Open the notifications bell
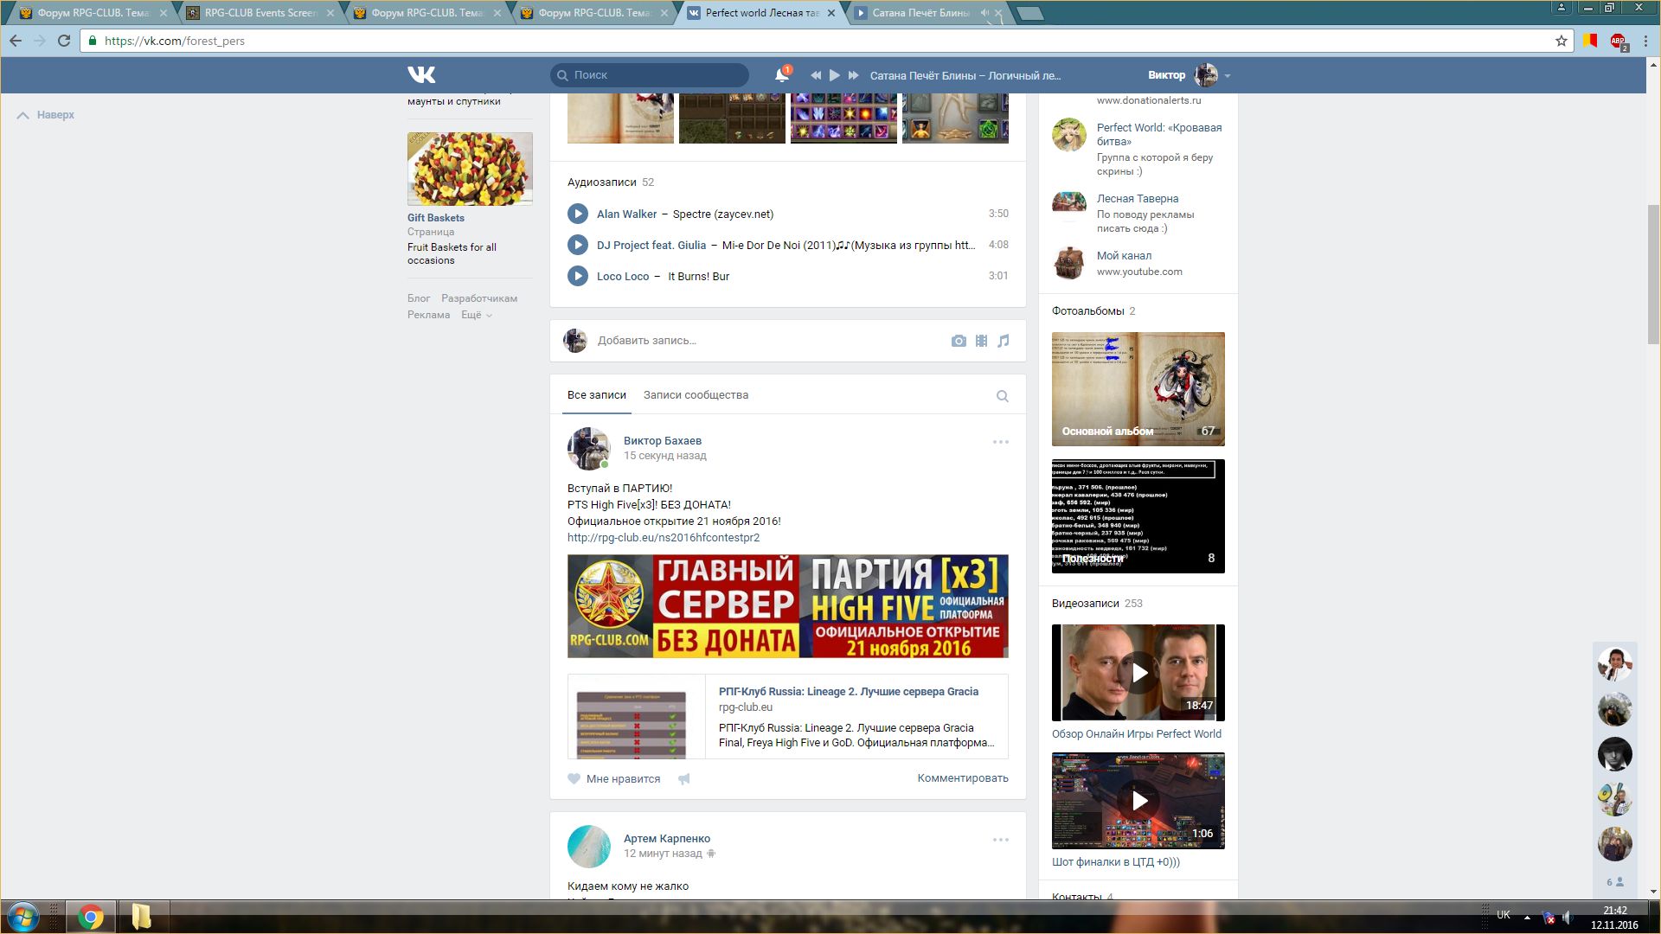Image resolution: width=1661 pixels, height=934 pixels. (x=782, y=75)
